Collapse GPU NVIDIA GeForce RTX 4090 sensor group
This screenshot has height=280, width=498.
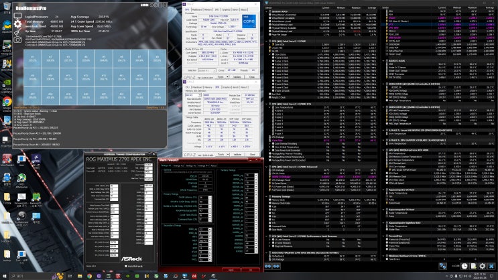383,150
